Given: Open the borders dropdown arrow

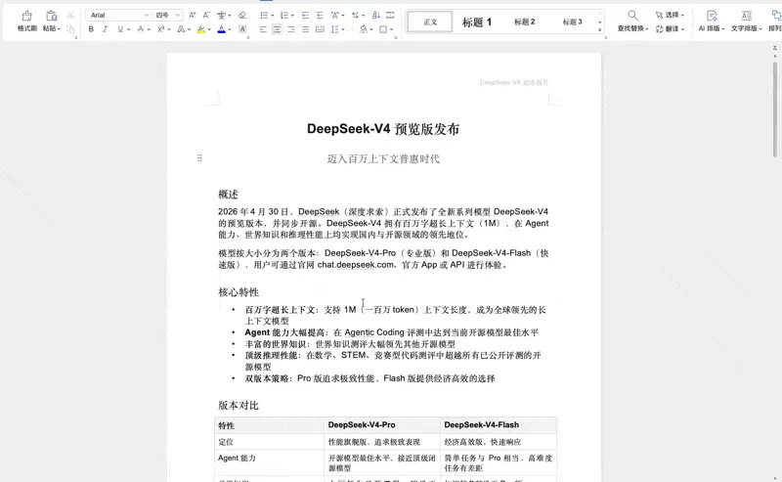Looking at the screenshot, I should [x=392, y=29].
